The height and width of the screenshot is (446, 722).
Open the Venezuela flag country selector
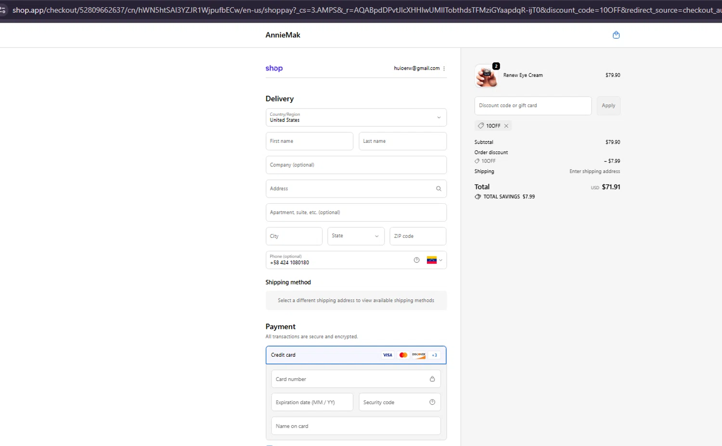click(x=435, y=260)
